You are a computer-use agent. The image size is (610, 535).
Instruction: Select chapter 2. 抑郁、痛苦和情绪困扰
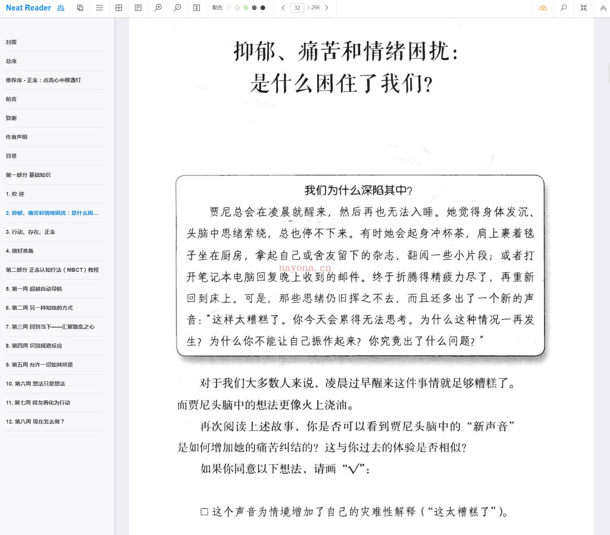[x=55, y=213]
